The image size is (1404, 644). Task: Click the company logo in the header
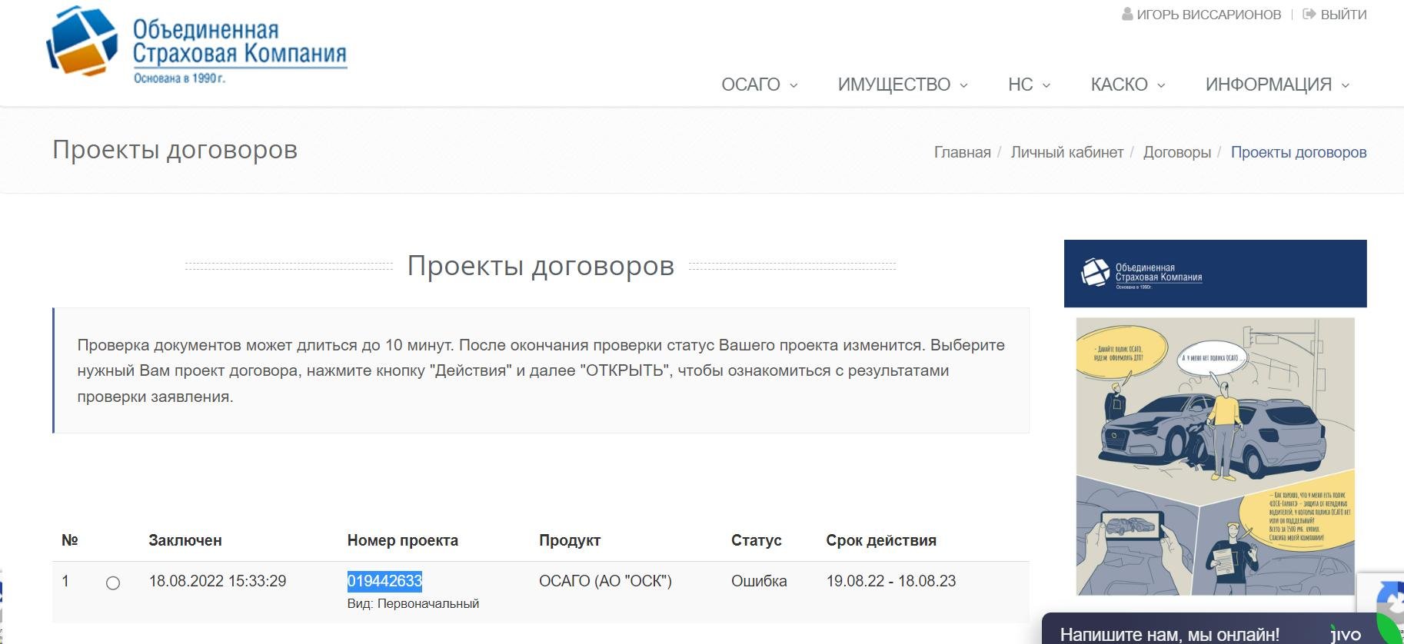pyautogui.click(x=196, y=45)
